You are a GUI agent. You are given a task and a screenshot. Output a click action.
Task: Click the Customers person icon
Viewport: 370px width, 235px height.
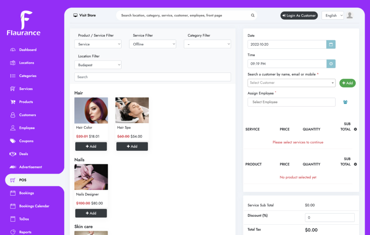(13, 115)
